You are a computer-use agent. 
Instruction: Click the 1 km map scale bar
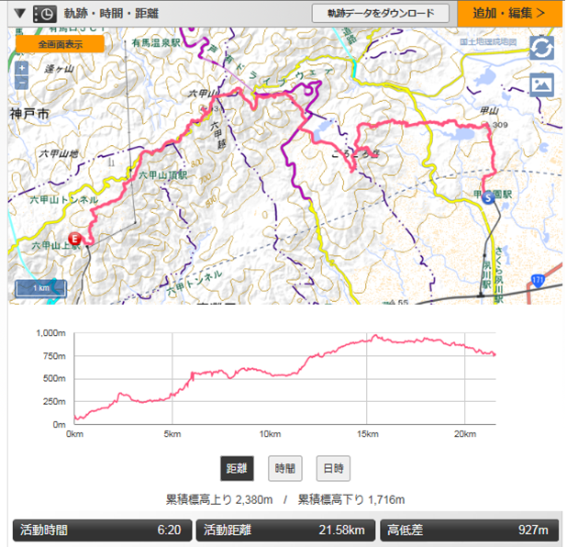pyautogui.click(x=40, y=288)
